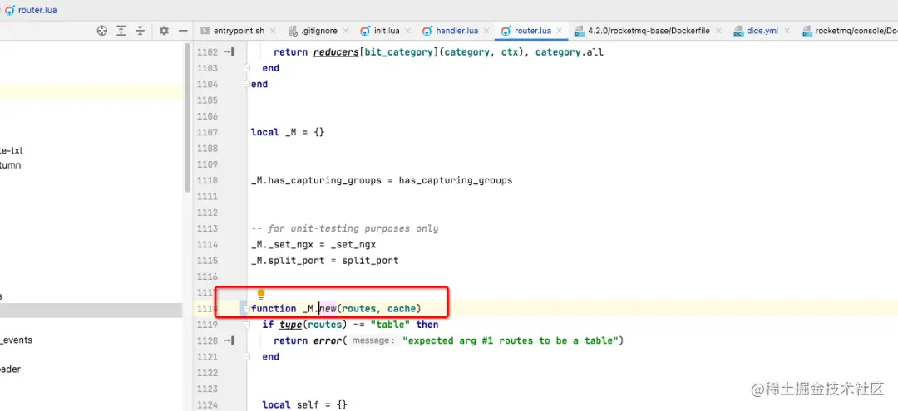Click the return gutter marker on line 1120
The width and height of the screenshot is (898, 411).
pyautogui.click(x=229, y=340)
